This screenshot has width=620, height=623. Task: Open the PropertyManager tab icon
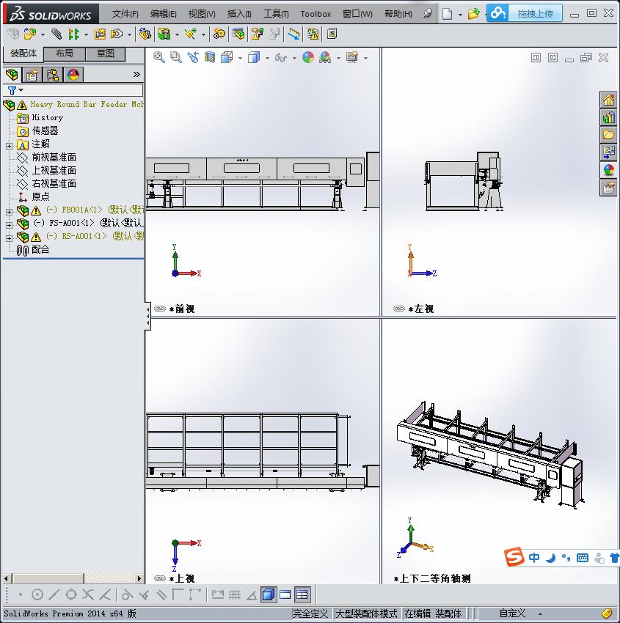coord(32,75)
